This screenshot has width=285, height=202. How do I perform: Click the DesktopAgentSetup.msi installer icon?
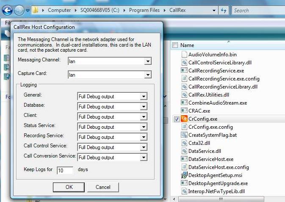[184, 175]
